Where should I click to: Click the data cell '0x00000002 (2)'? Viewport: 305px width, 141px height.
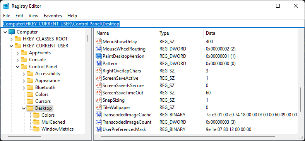[221, 49]
